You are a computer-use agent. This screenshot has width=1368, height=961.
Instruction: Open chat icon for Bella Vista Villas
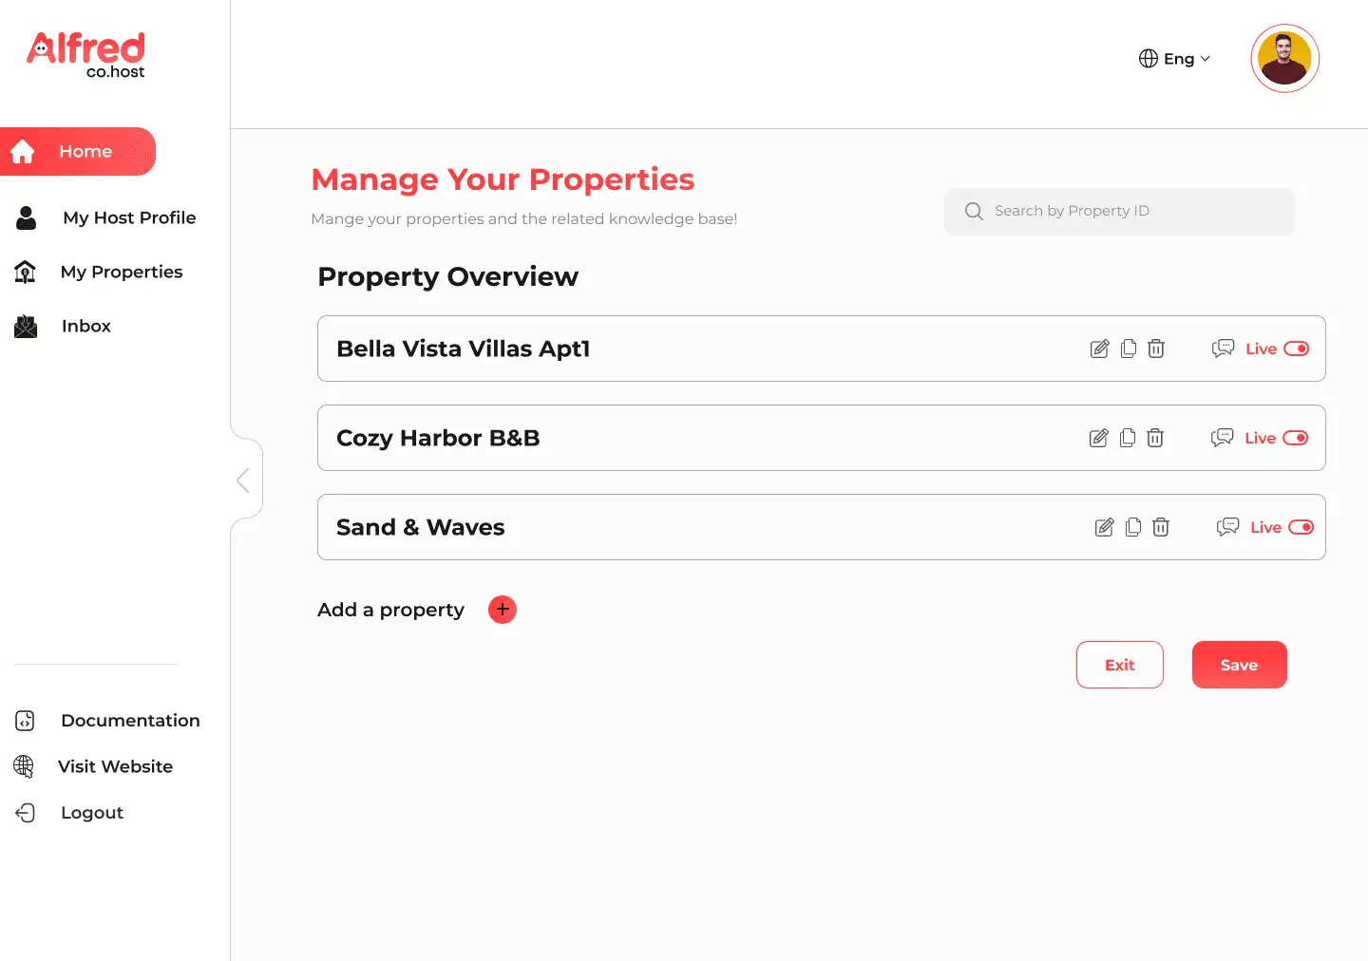(x=1223, y=349)
